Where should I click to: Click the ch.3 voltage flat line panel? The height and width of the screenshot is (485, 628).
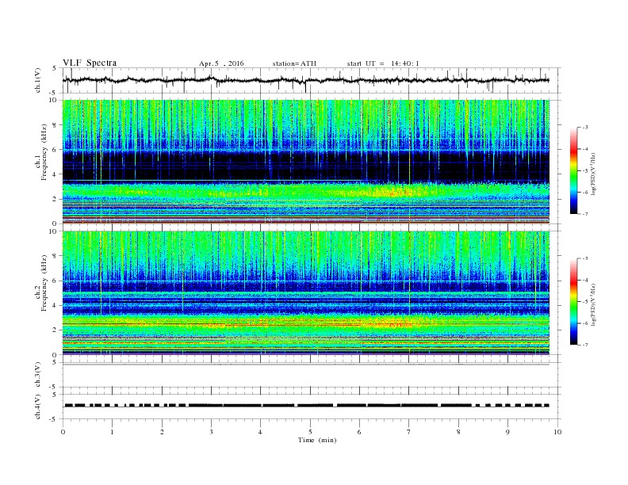[x=312, y=375]
